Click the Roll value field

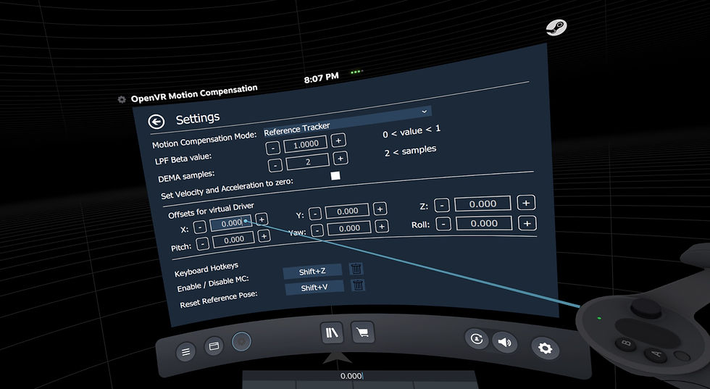click(484, 223)
